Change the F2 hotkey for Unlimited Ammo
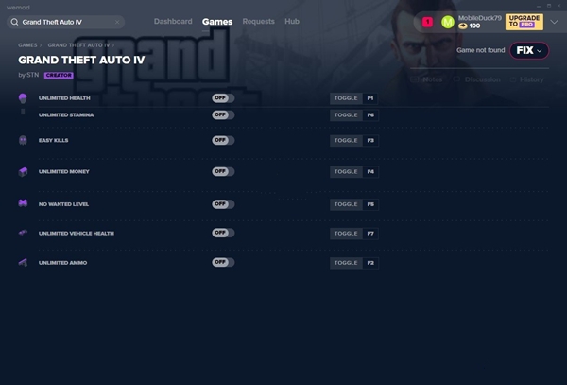This screenshot has width=567, height=385. pyautogui.click(x=370, y=263)
